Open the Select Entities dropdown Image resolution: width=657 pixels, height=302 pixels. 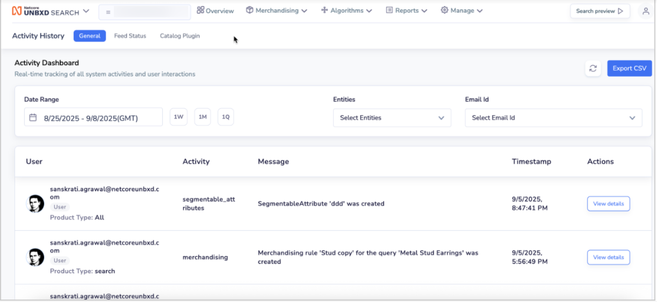click(x=392, y=118)
